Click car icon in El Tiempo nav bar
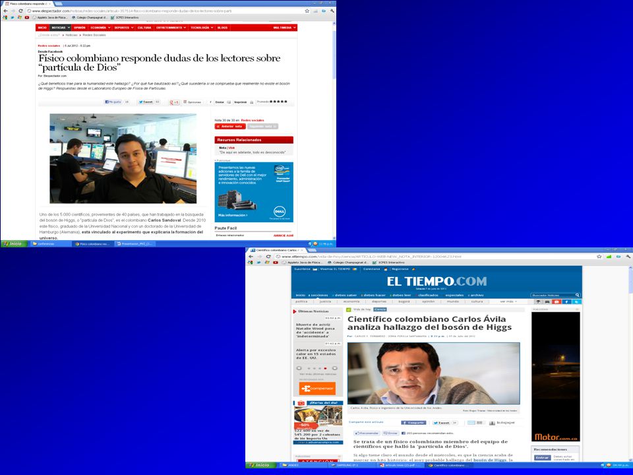The height and width of the screenshot is (475, 633). click(x=547, y=301)
